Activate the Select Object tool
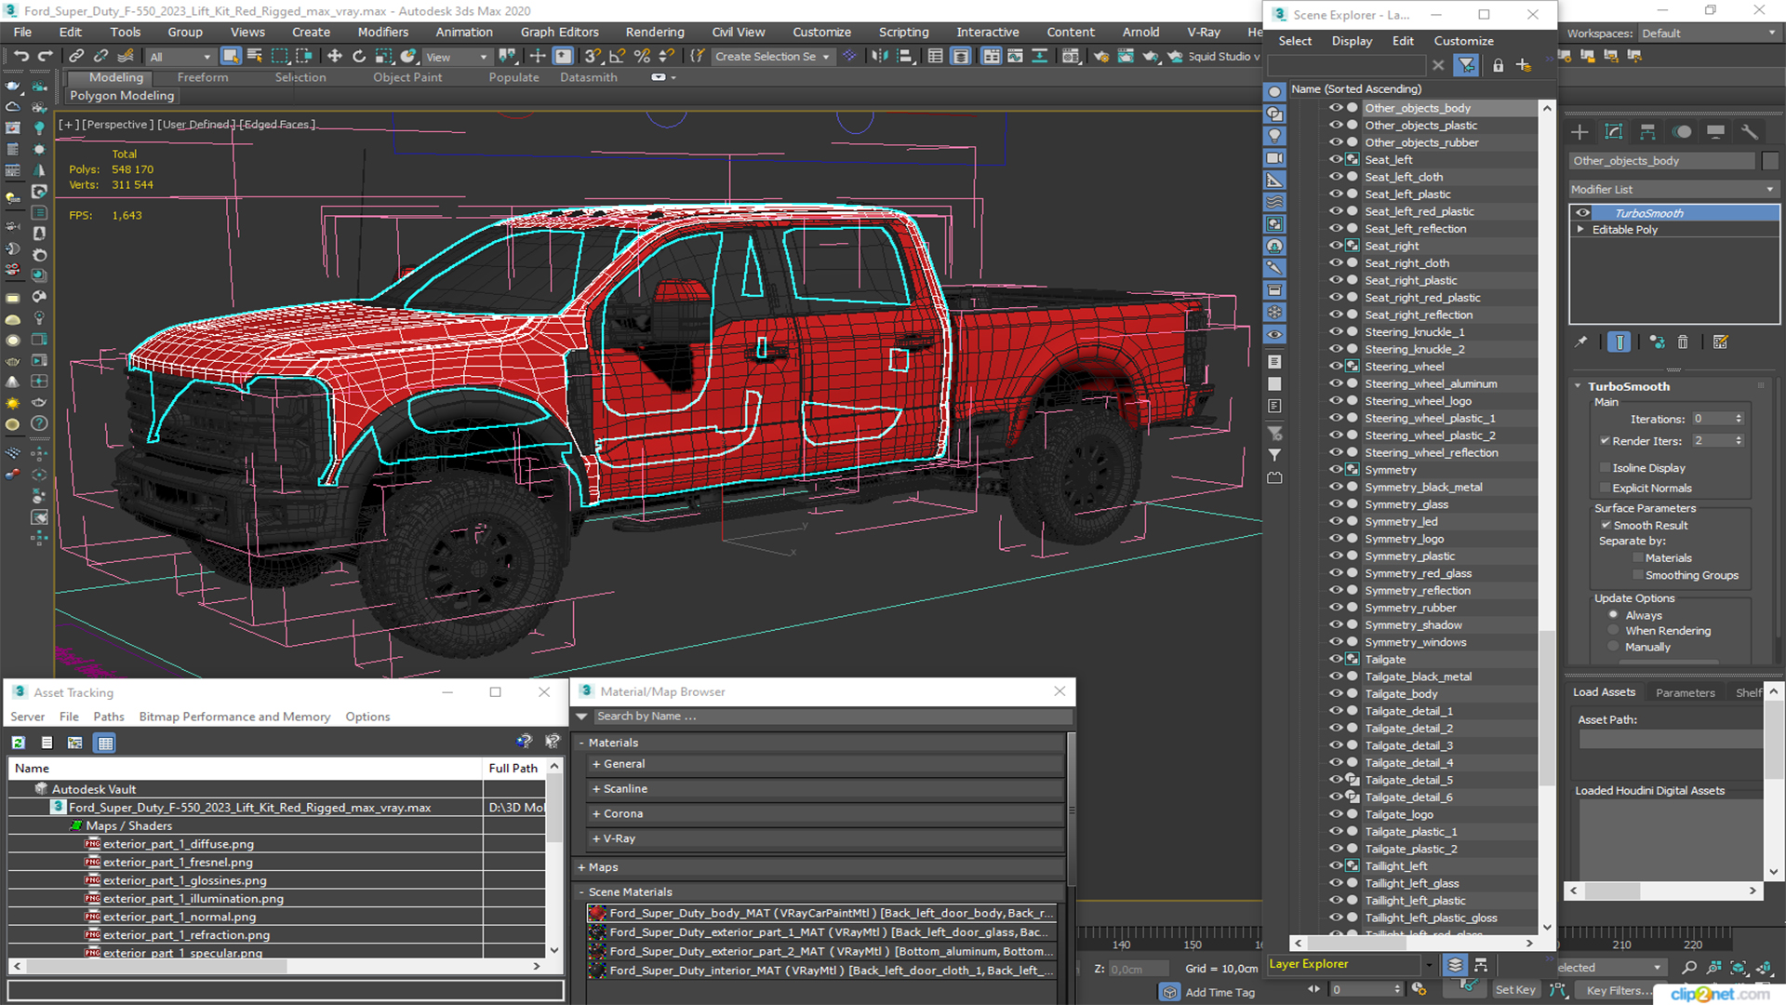 tap(231, 57)
